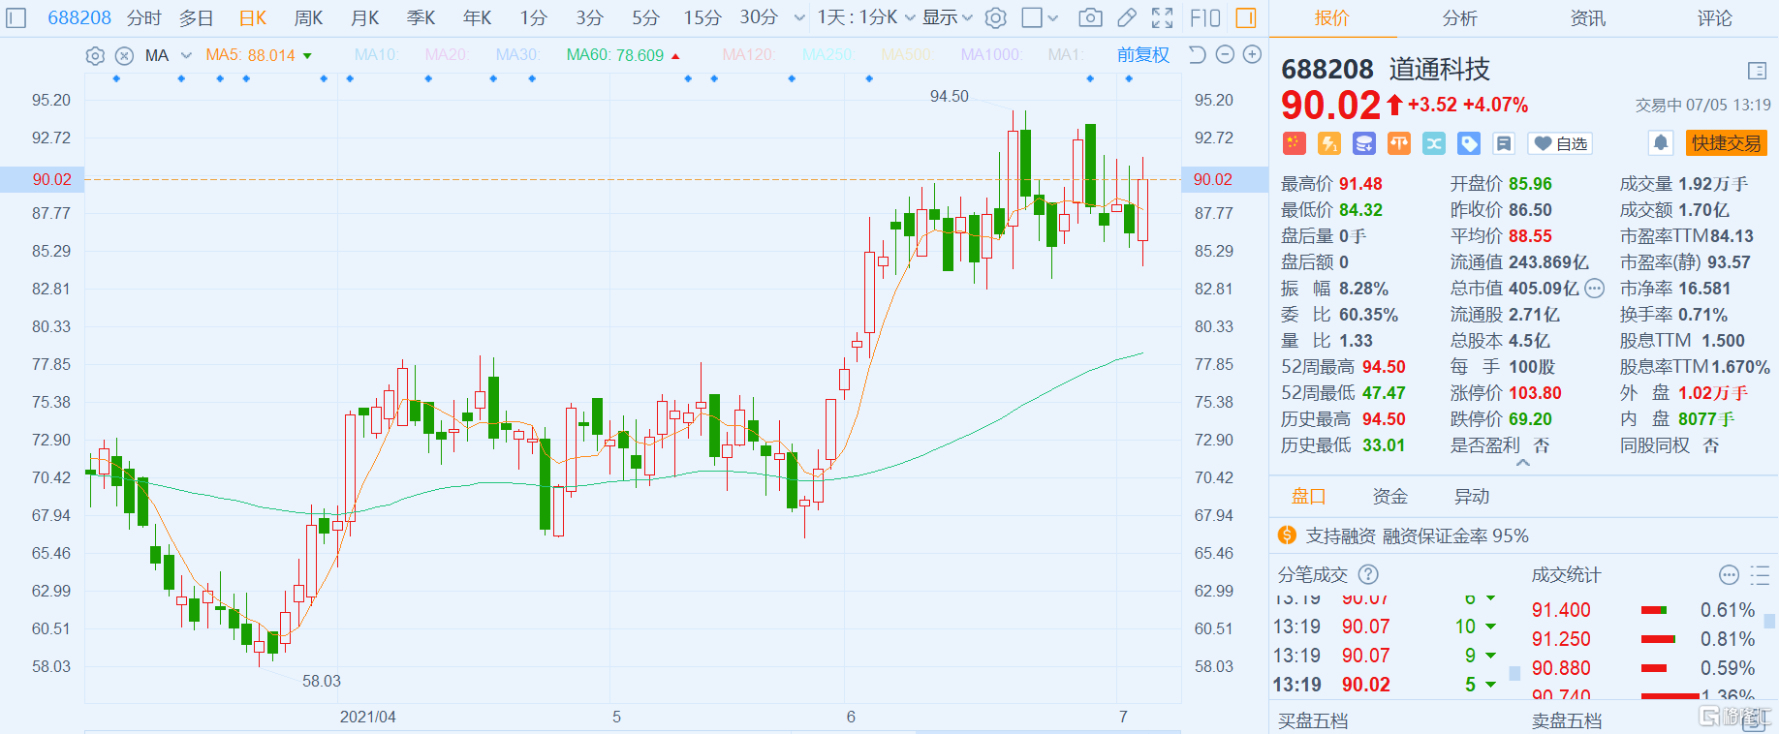Screen dimensions: 1779x734
Task: Reset chart view with undo arrow
Action: 1198,54
